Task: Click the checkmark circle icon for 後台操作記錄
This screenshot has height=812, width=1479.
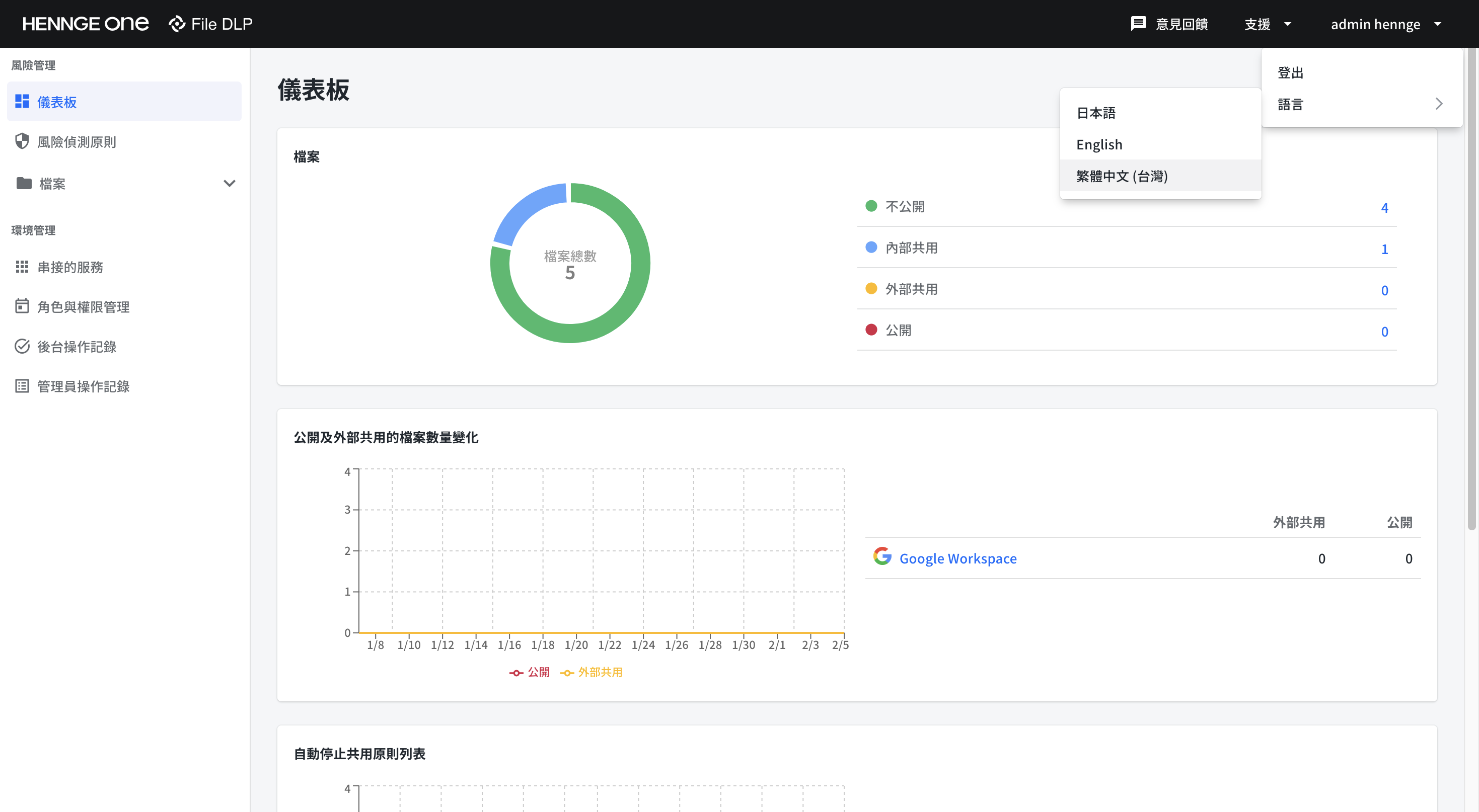Action: tap(22, 346)
